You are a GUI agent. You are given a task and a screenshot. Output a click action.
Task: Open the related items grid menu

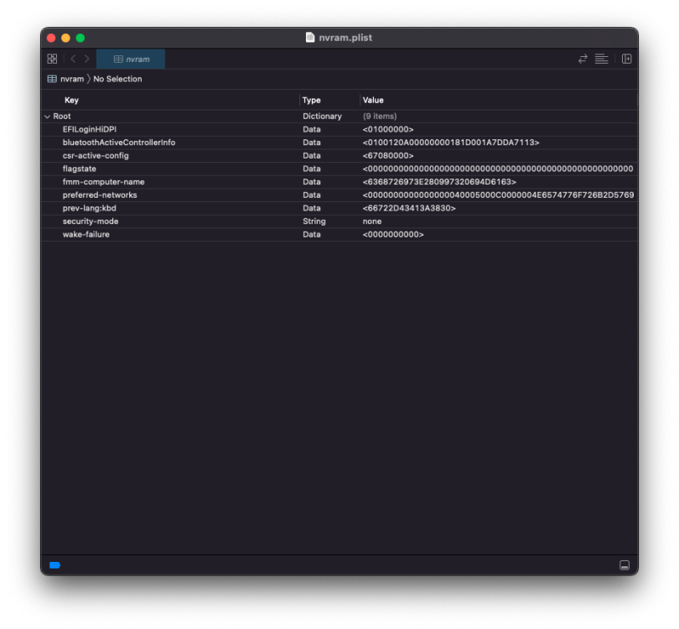[52, 59]
